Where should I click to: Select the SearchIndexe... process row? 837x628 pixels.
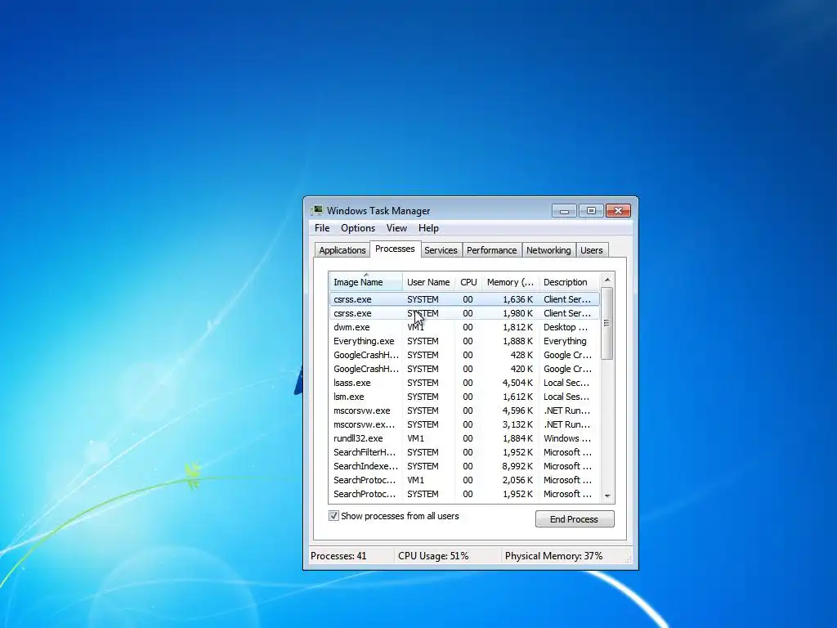(x=464, y=465)
